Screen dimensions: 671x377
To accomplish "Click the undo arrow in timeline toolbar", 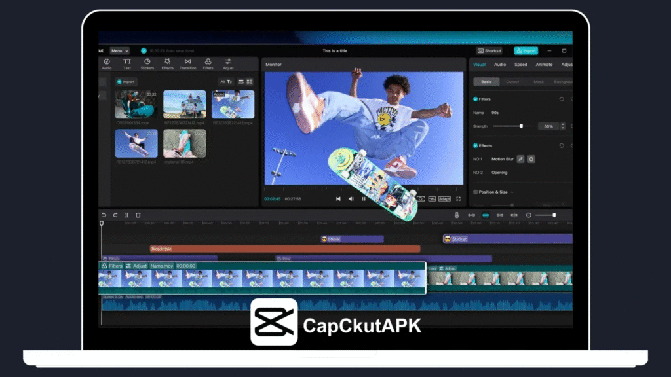I will tap(104, 215).
